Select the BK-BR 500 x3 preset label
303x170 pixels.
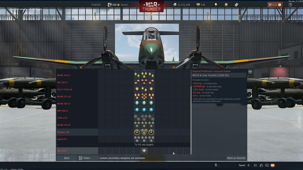click(64, 104)
